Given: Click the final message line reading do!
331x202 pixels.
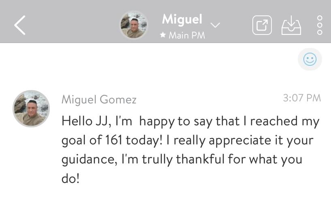Looking at the screenshot, I should coord(70,178).
